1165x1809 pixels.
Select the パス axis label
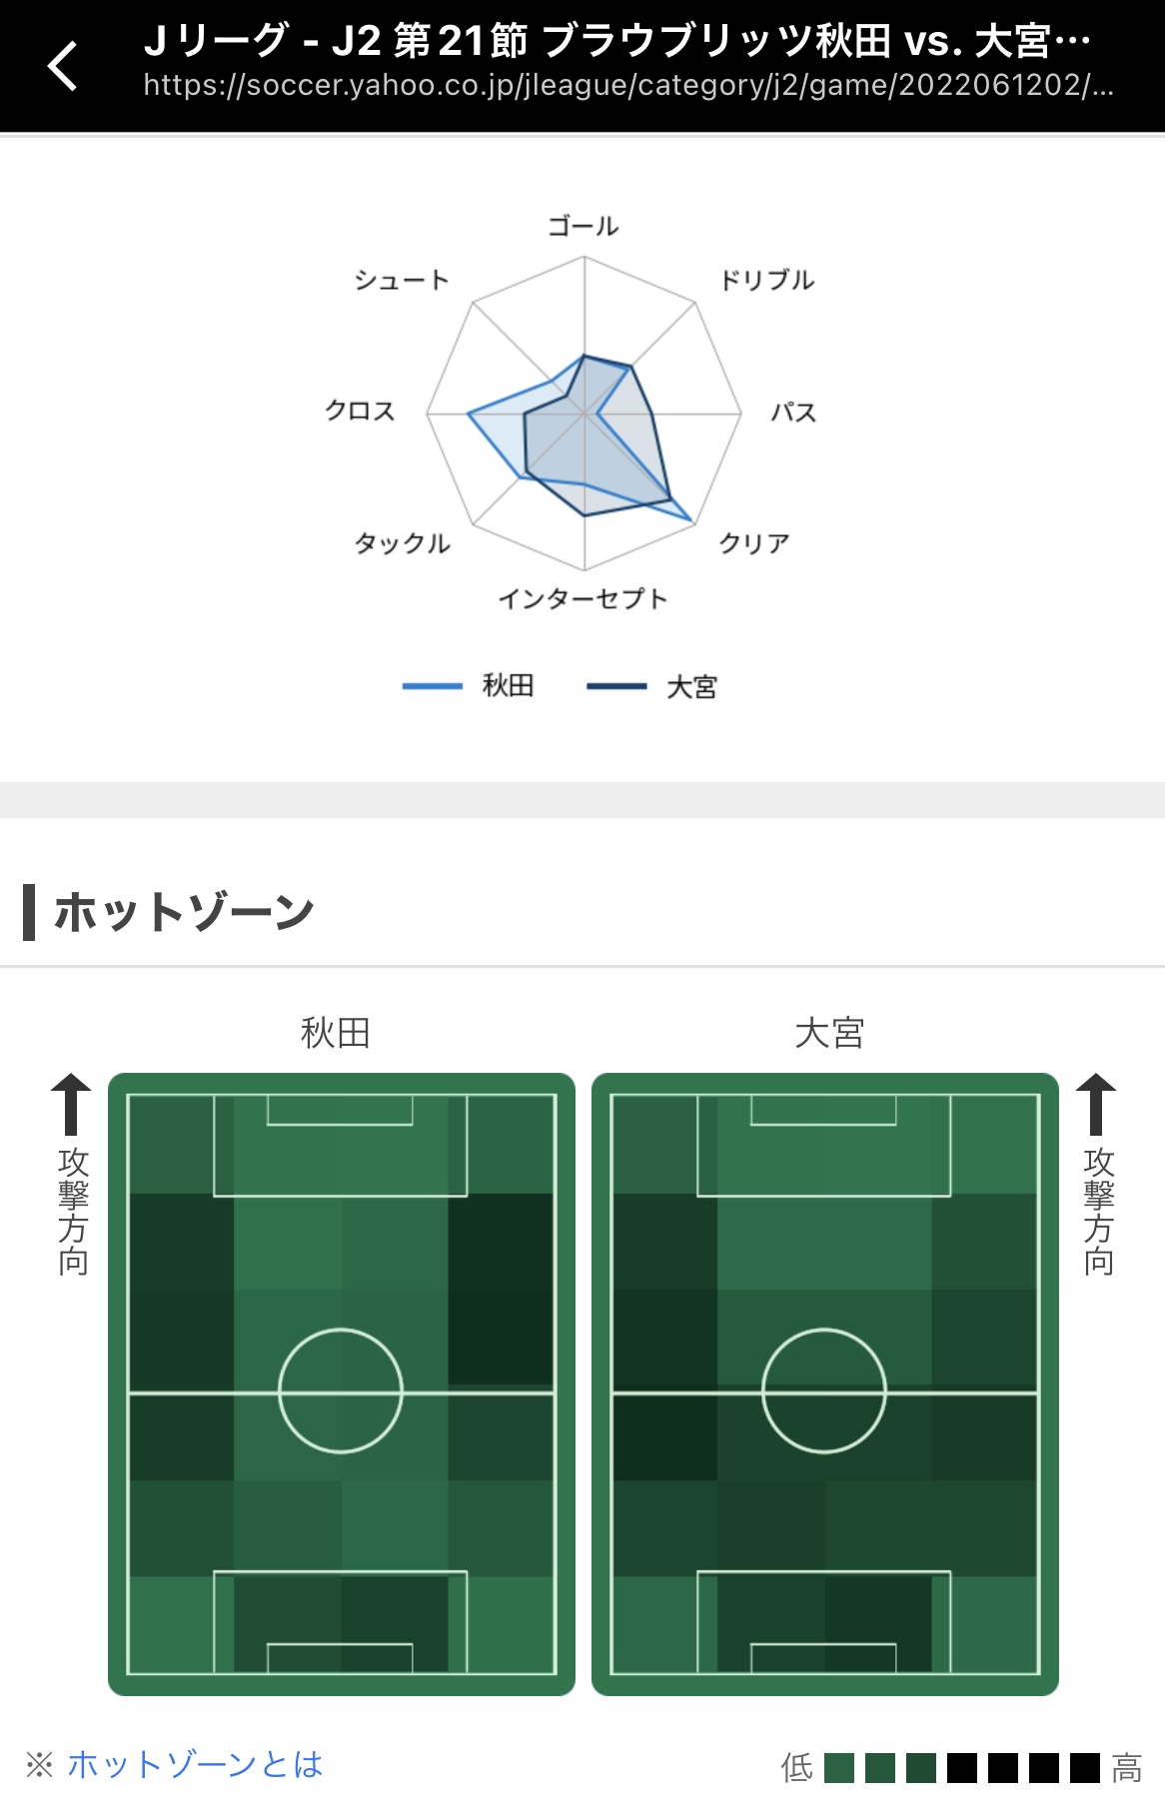tap(793, 413)
